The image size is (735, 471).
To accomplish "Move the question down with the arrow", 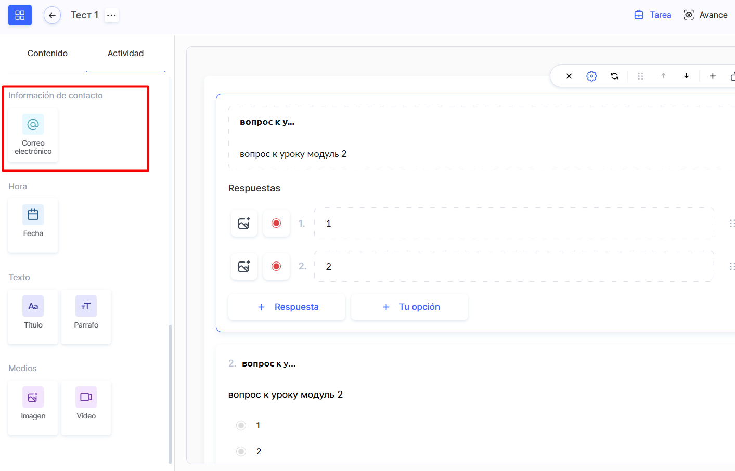I will pos(686,76).
